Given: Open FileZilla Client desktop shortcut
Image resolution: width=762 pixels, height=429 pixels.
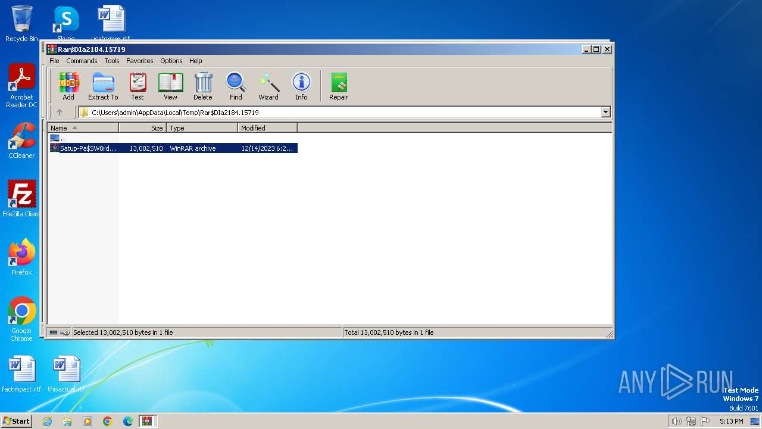Looking at the screenshot, I should click(21, 198).
